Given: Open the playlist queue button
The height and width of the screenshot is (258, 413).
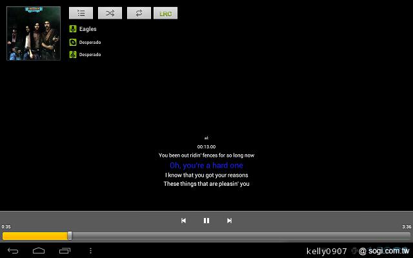Looking at the screenshot, I should (81, 13).
